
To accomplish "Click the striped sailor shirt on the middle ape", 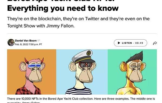I will [78, 91].
